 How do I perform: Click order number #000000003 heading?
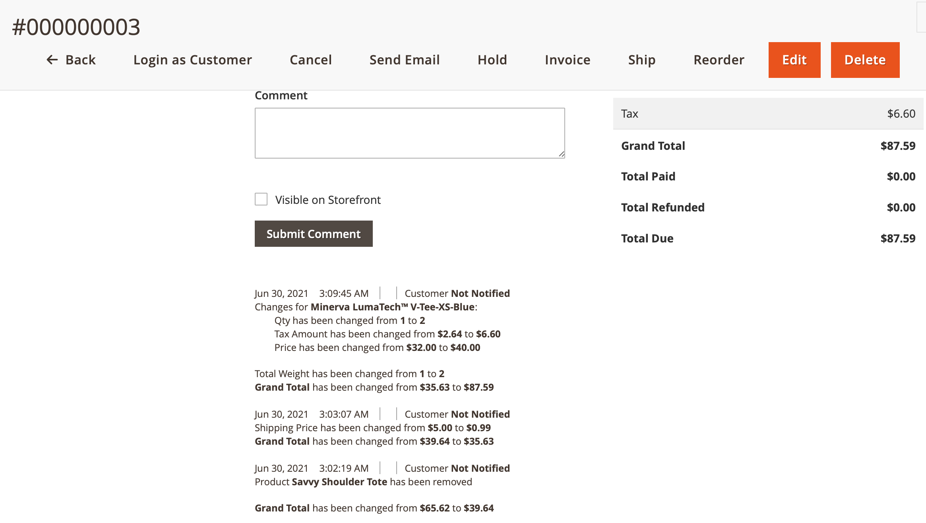[x=76, y=27]
